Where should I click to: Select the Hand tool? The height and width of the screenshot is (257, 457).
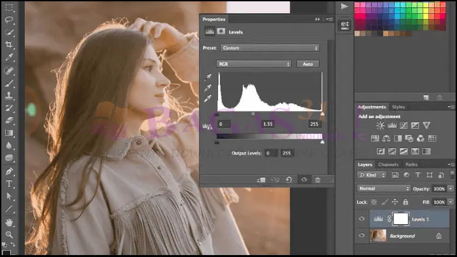tap(9, 222)
